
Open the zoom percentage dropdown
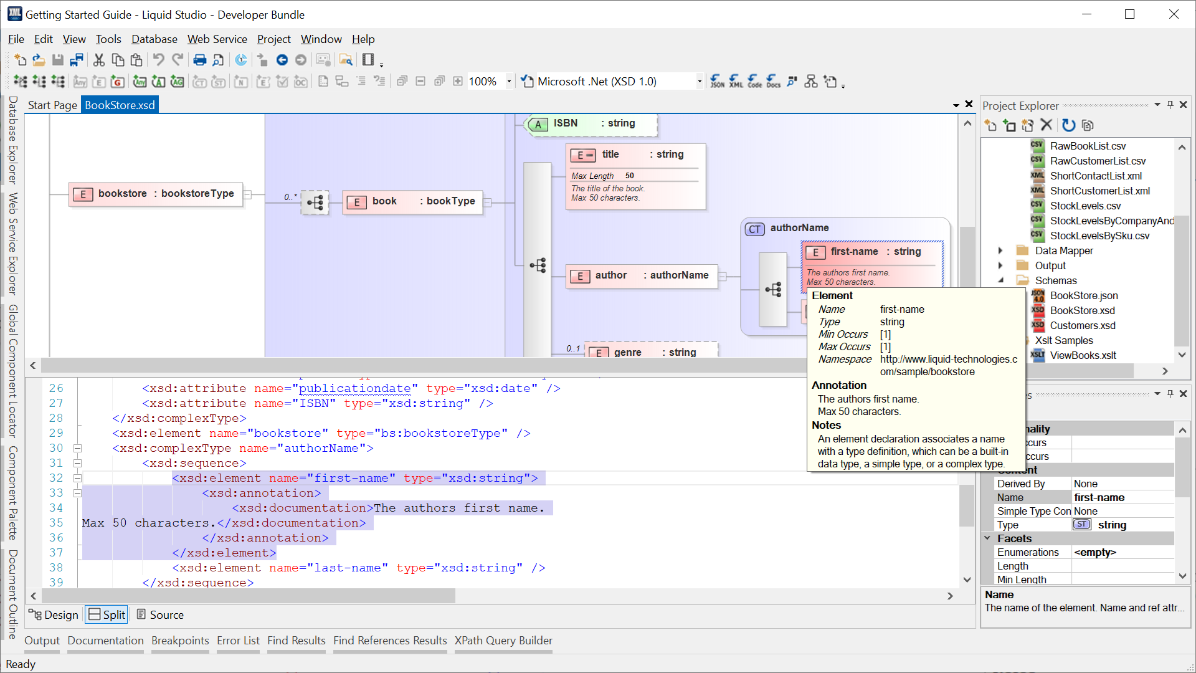pos(509,81)
